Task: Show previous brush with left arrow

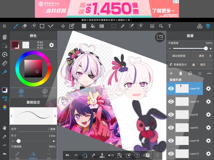Action: (12, 116)
